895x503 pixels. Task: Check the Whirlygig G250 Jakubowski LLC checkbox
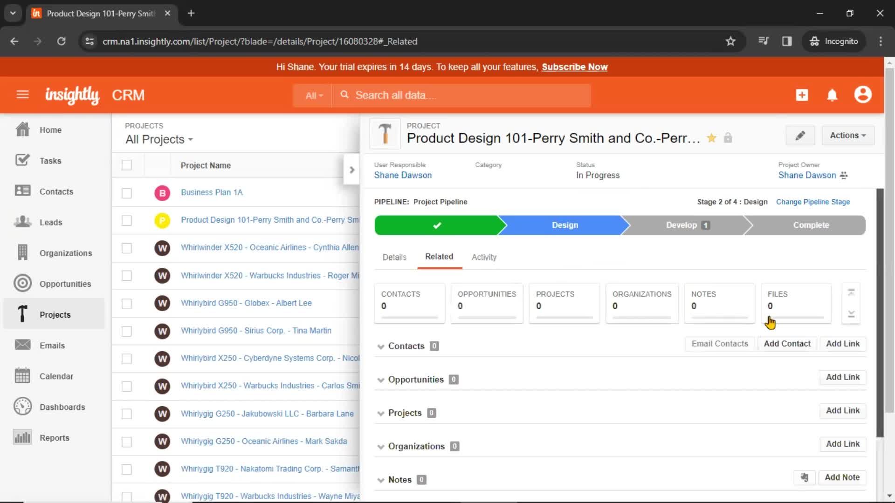[126, 414]
